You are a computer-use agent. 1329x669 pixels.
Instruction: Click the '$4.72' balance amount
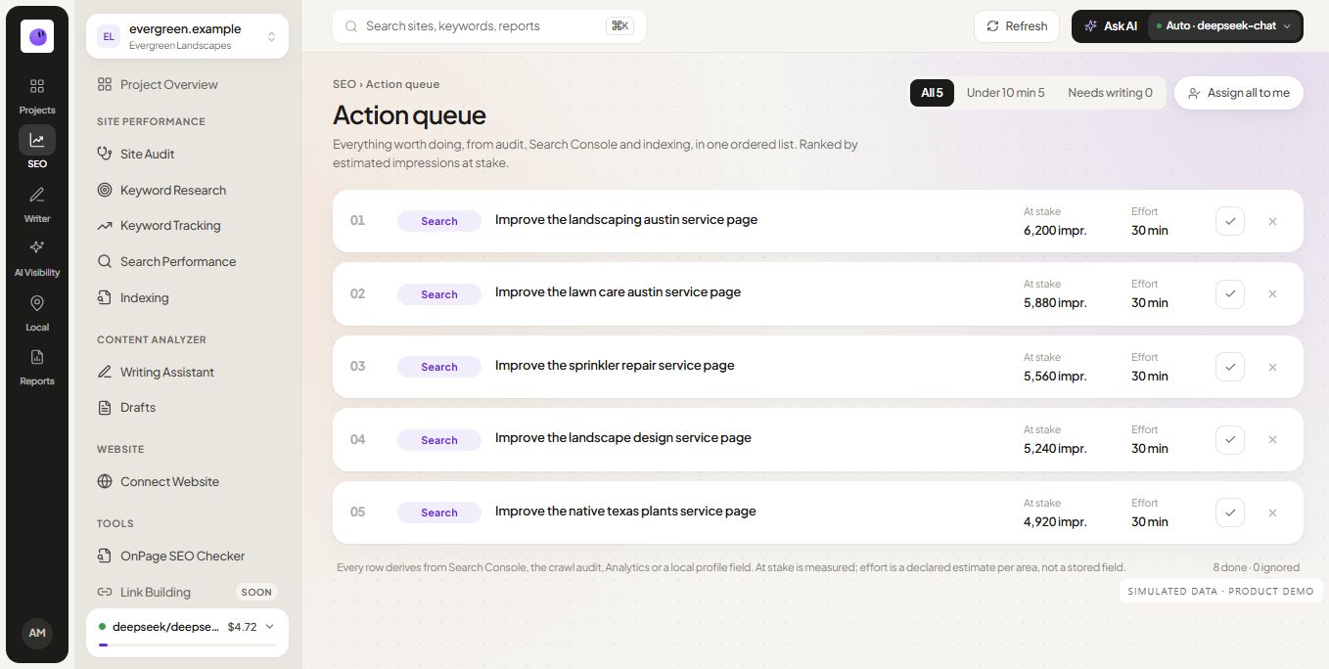[242, 626]
